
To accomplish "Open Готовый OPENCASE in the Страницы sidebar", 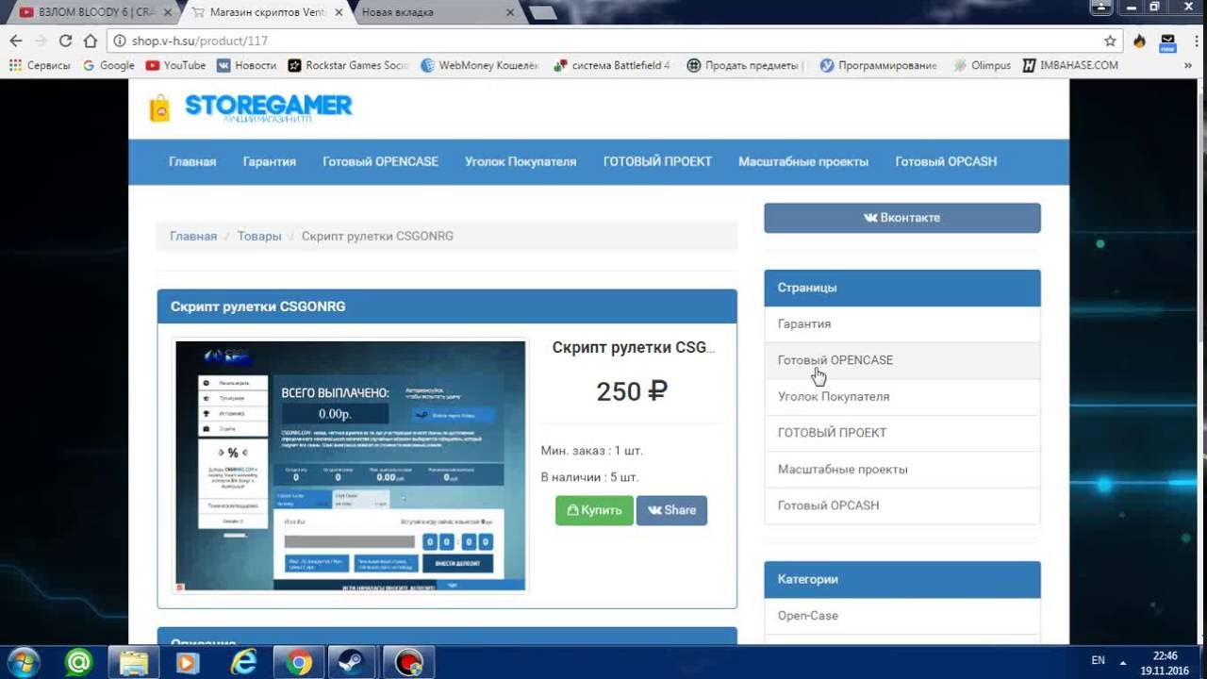I will 902,360.
